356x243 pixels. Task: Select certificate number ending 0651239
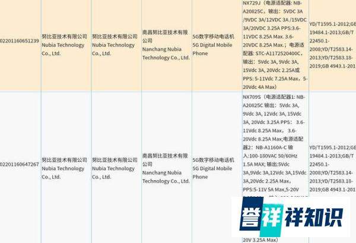click(20, 41)
